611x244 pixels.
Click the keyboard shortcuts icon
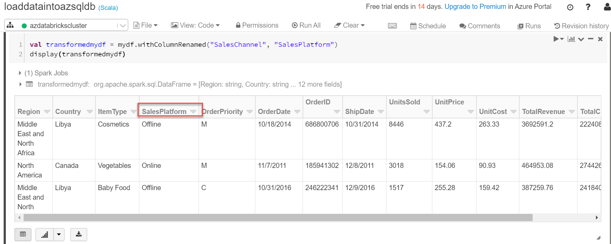click(392, 26)
